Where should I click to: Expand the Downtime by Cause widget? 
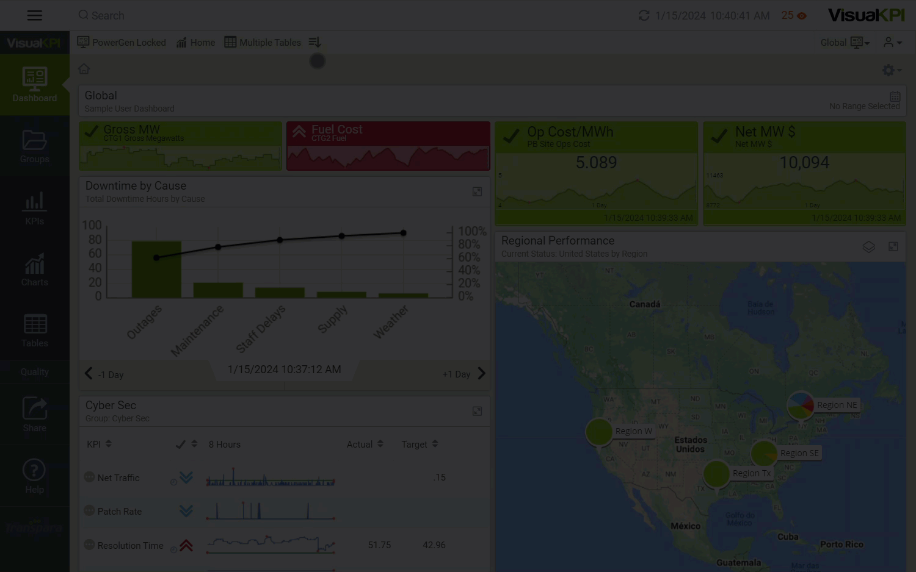pos(477,192)
